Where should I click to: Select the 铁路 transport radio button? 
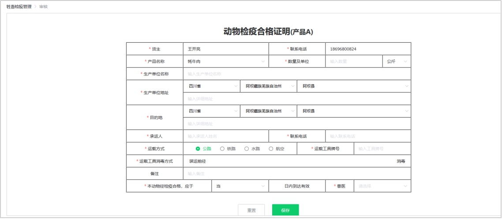[228, 148]
